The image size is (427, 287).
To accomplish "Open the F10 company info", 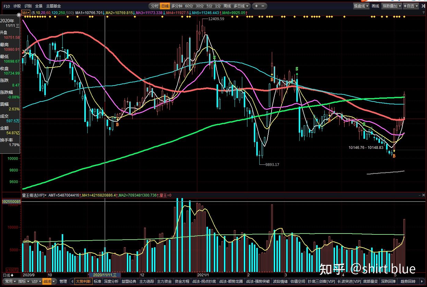I will click(7, 6).
